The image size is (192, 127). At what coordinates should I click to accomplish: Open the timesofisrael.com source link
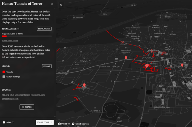pyautogui.click(x=10, y=99)
